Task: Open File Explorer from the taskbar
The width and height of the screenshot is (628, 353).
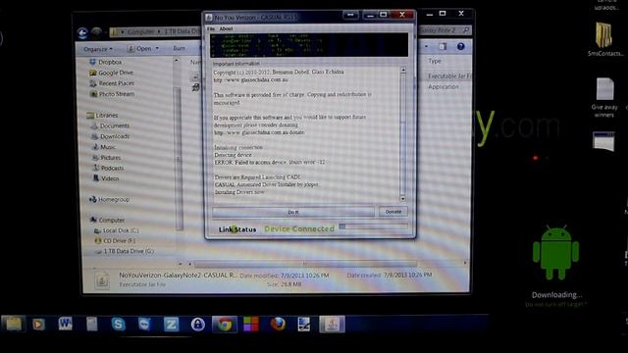Action: click(x=13, y=324)
